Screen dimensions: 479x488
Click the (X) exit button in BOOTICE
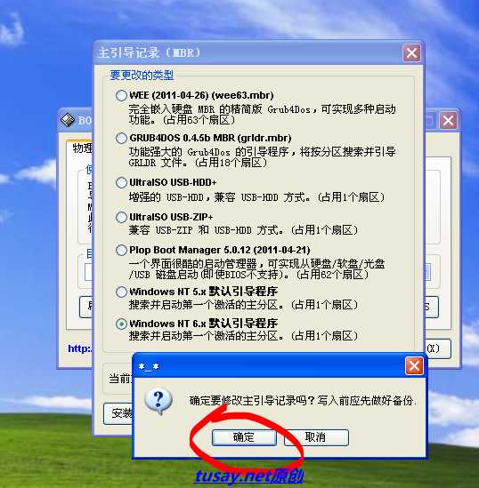437,348
